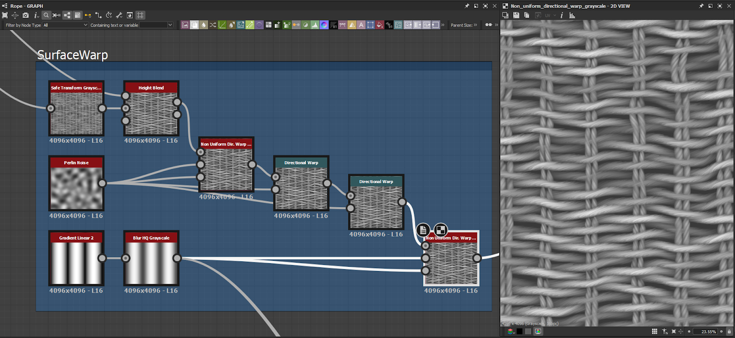This screenshot has width=735, height=338.
Task: Add a Sharpen node (yellow triangle icon)
Action: [x=352, y=25]
